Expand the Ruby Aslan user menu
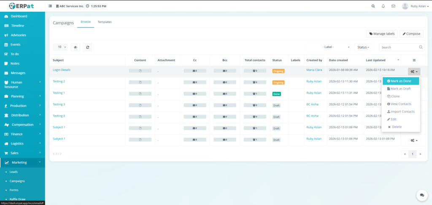432x205 pixels. click(x=413, y=6)
